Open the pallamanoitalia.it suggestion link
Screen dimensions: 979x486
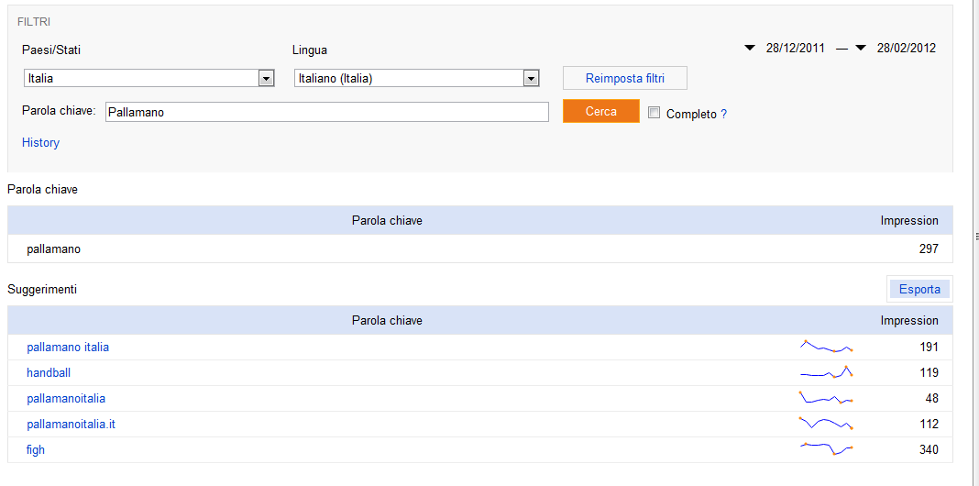(x=71, y=425)
